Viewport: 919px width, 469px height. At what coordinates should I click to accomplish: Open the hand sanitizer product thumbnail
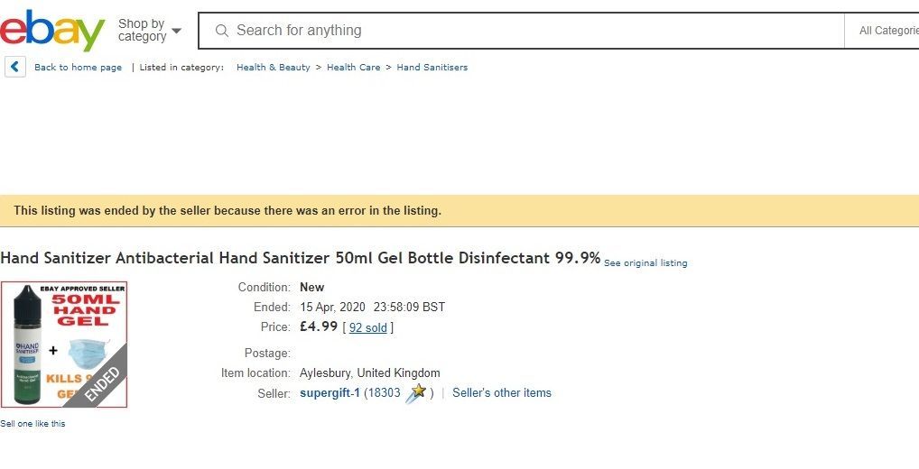(64, 345)
